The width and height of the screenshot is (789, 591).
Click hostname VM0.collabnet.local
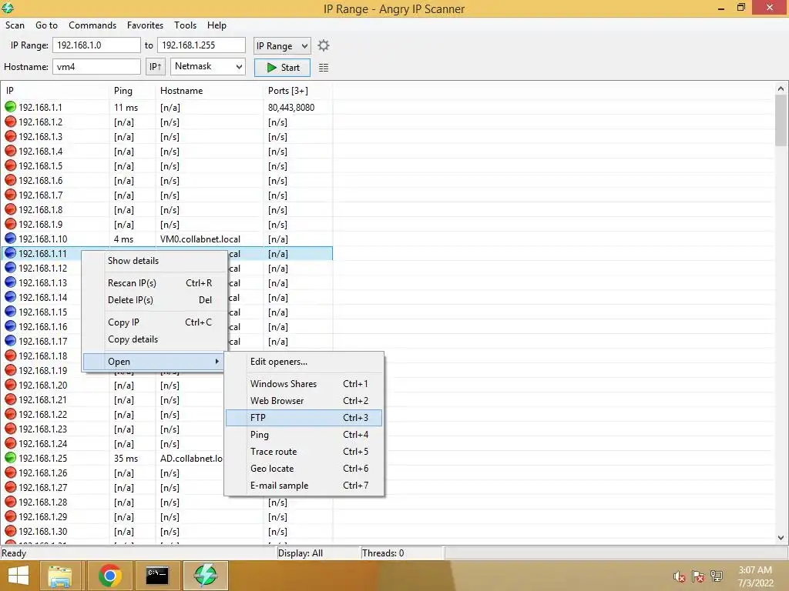pos(200,239)
